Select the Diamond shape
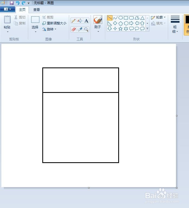This screenshot has width=189, height=208. (x=115, y=23)
